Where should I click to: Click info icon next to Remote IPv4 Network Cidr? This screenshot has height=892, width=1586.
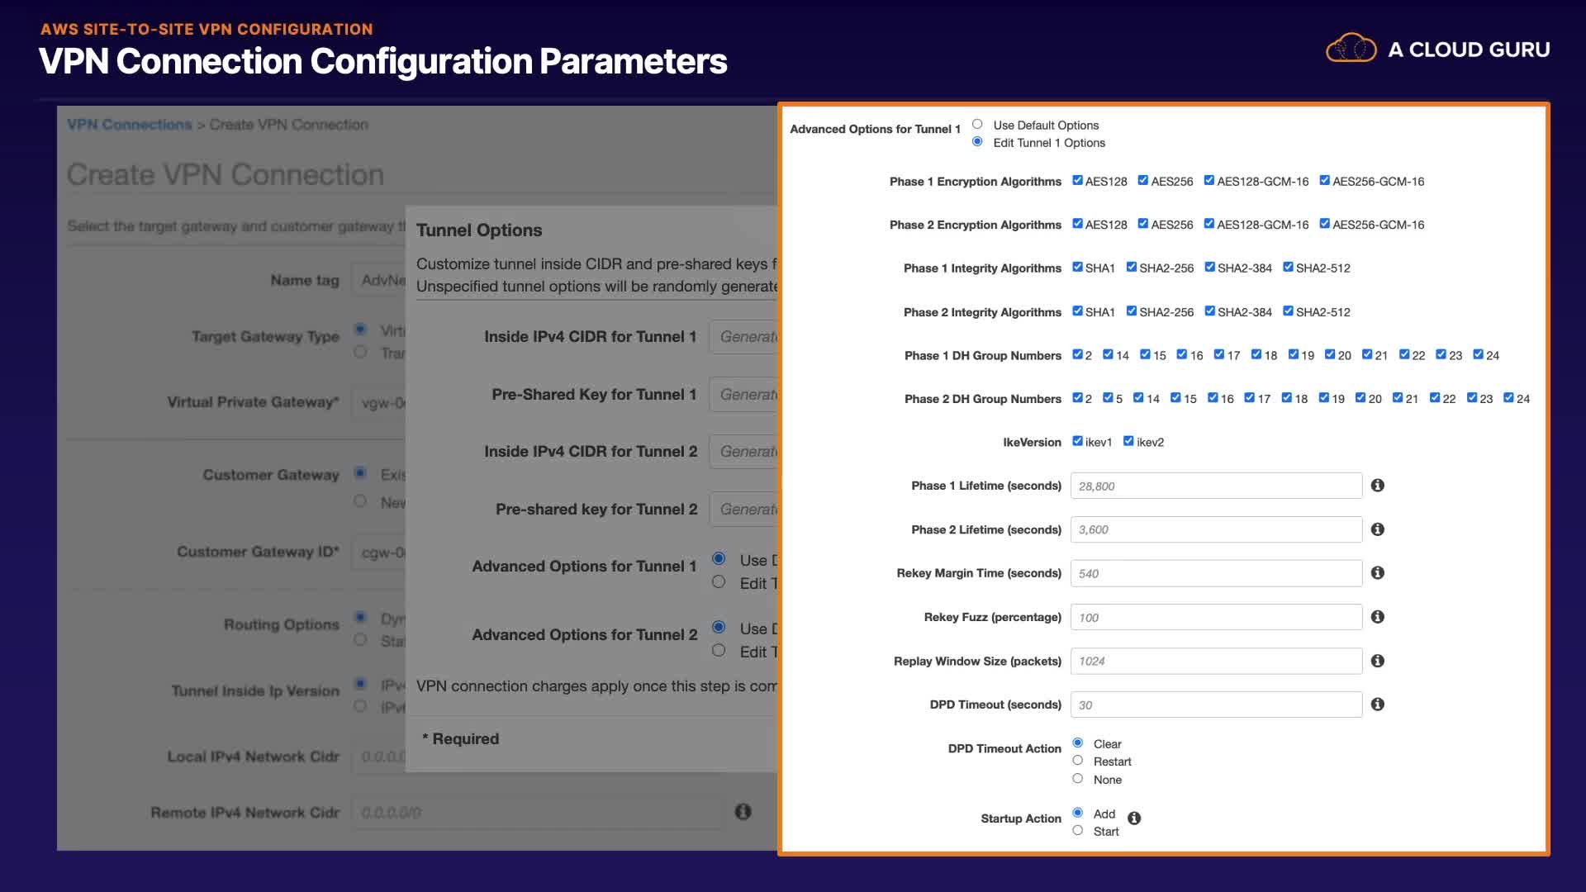tap(743, 812)
